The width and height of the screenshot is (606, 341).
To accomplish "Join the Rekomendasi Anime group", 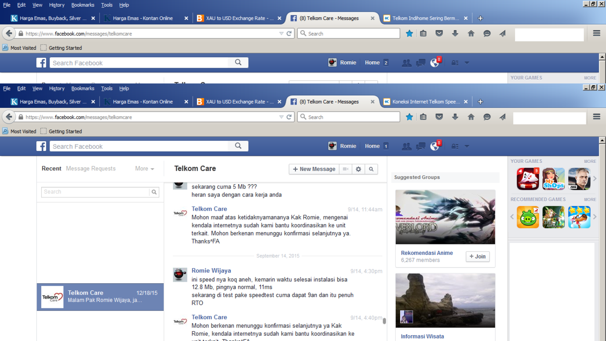I will pos(478,256).
